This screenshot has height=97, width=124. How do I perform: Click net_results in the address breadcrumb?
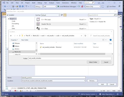[50, 36]
